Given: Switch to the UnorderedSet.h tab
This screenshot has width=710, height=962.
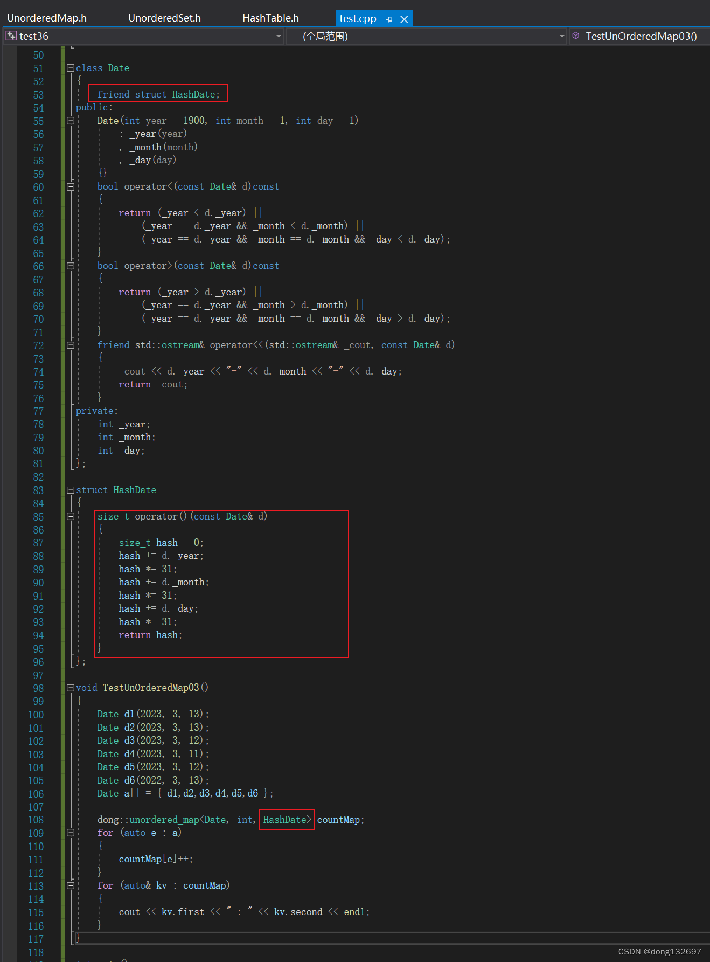Looking at the screenshot, I should pos(164,18).
